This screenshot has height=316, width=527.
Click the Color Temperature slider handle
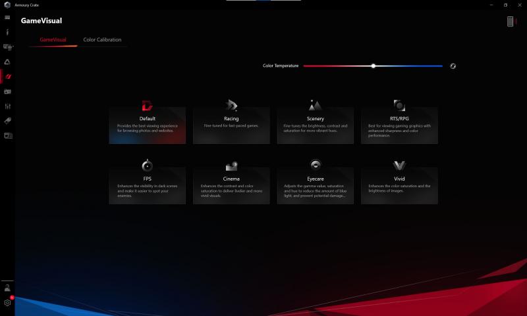(x=374, y=66)
